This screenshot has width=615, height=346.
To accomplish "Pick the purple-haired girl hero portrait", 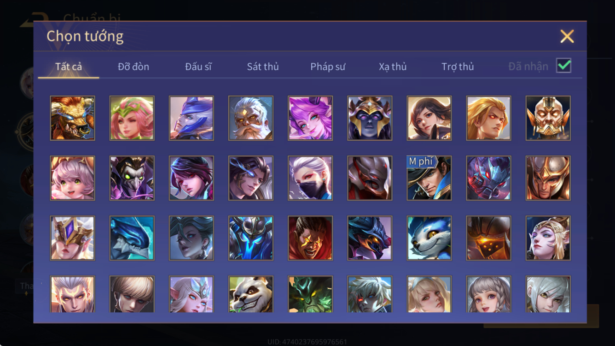I will [x=311, y=118].
